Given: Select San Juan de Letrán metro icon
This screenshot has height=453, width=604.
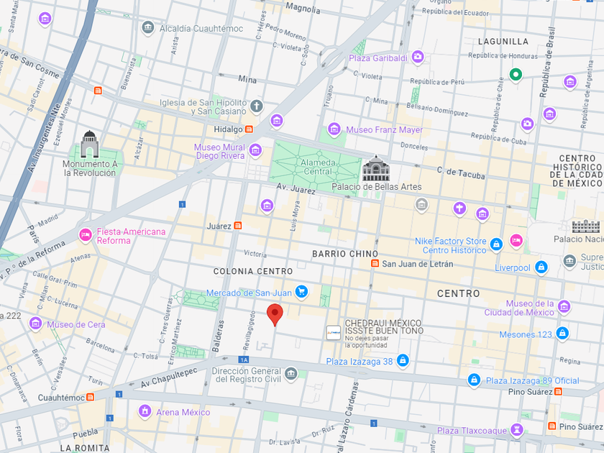Looking at the screenshot, I should click(x=375, y=263).
